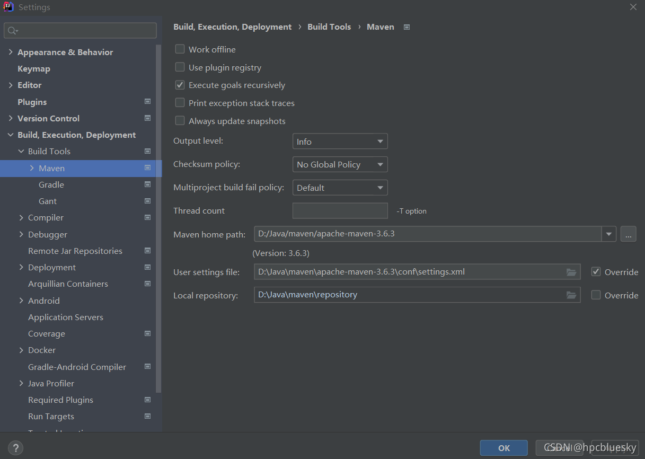Expand the Docker node
The width and height of the screenshot is (645, 459).
[x=21, y=350]
